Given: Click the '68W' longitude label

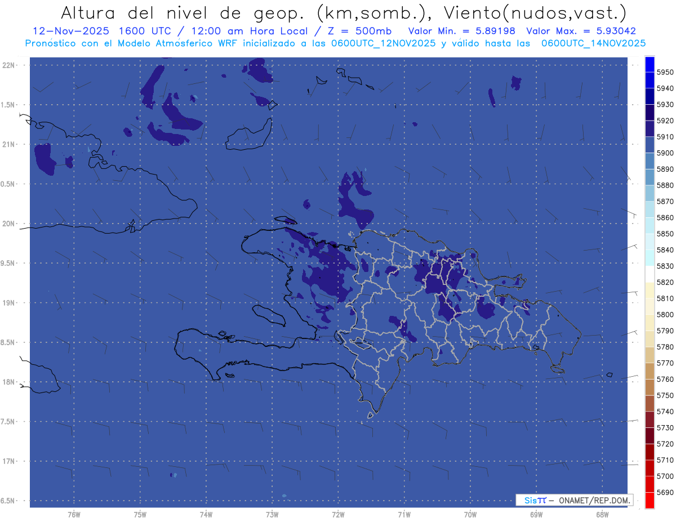Looking at the screenshot, I should tap(602, 515).
